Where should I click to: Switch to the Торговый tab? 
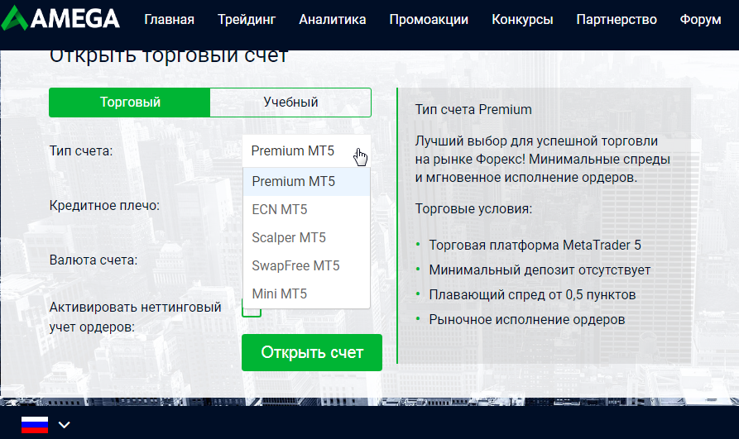click(130, 103)
